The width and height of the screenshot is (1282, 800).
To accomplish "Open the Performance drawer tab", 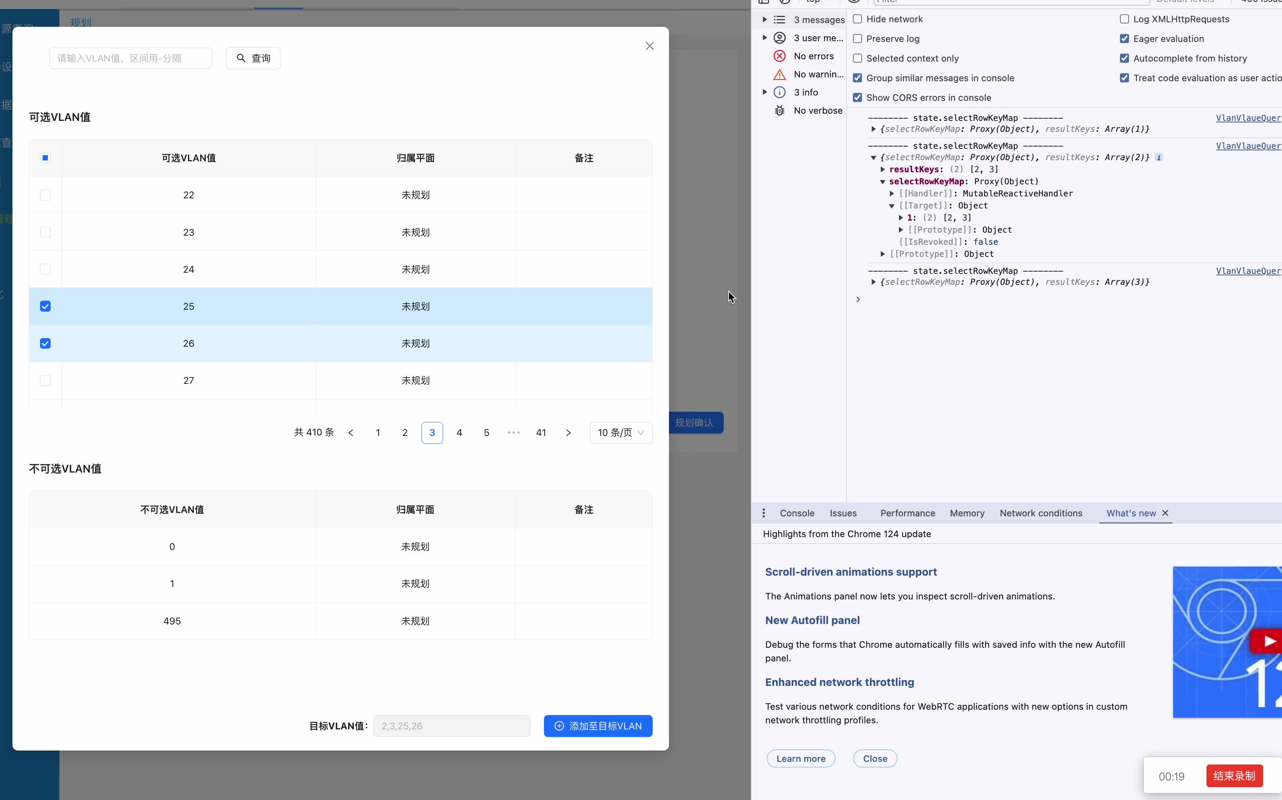I will pyautogui.click(x=907, y=513).
